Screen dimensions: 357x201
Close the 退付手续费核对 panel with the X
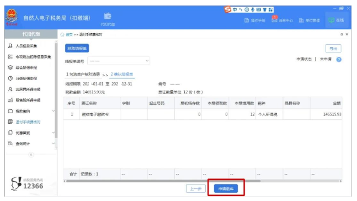(x=347, y=34)
